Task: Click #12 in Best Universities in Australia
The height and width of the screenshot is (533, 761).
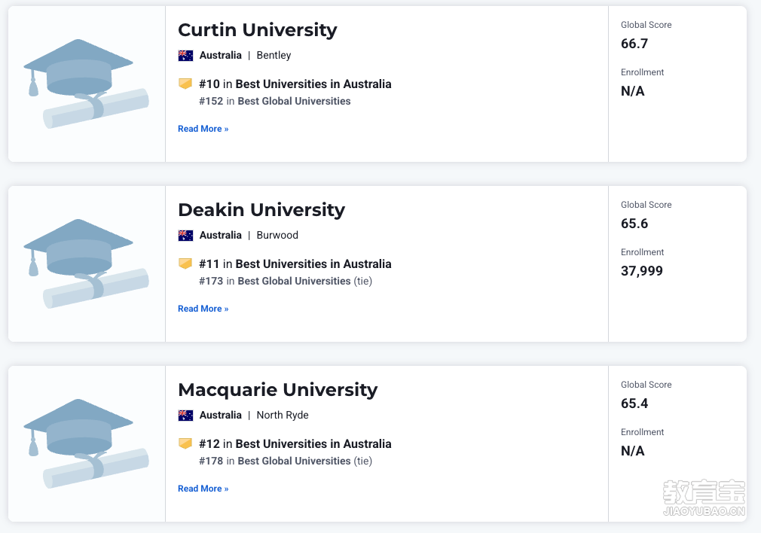Action: [295, 443]
